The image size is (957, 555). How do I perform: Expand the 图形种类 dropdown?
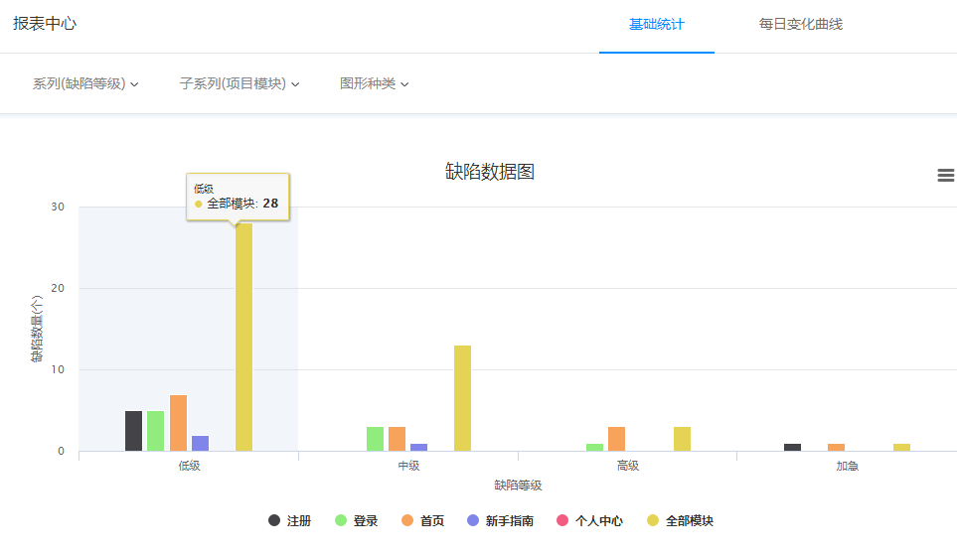pyautogui.click(x=374, y=83)
